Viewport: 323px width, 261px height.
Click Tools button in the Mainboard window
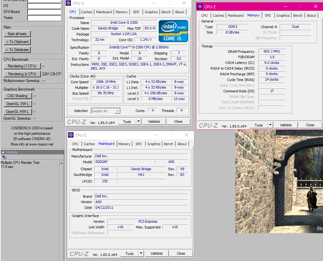tap(130, 254)
